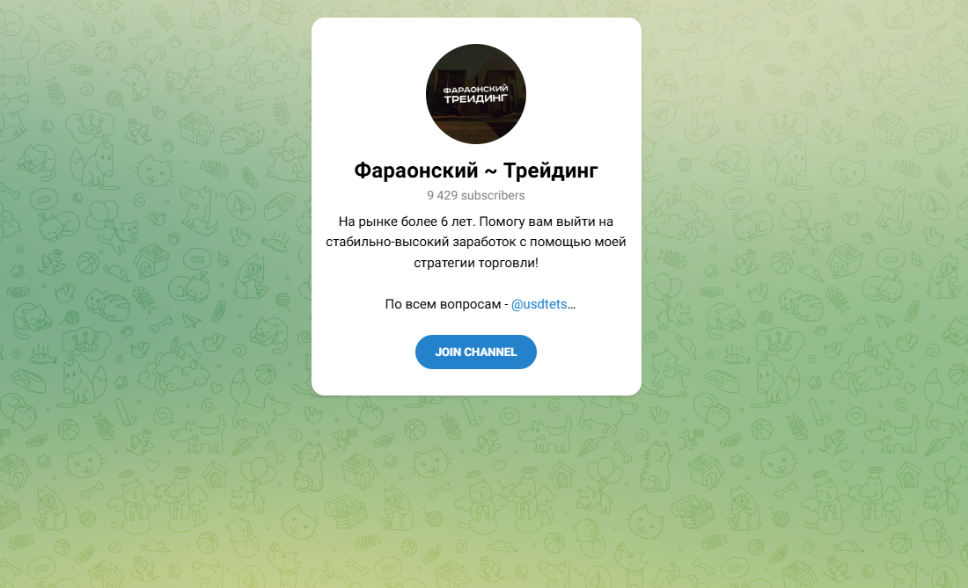
Task: Click the Фараонский Трейдинг channel avatar
Action: pos(475,94)
